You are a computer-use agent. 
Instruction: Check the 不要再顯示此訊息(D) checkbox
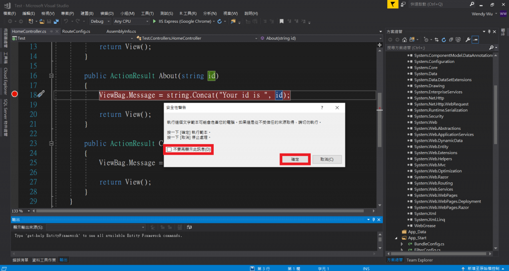[x=169, y=150]
